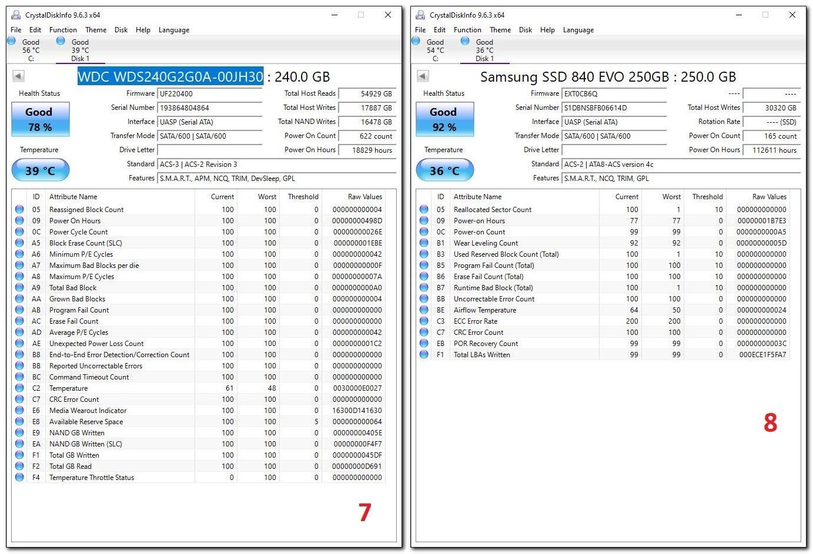This screenshot has width=813, height=554.
Task: Click the previous disk arrow in Samsung window
Action: (423, 76)
